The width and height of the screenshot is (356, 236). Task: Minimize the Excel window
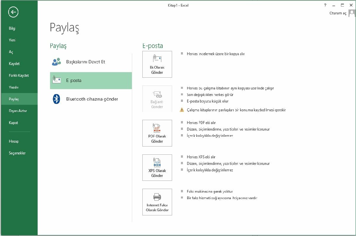tap(334, 5)
